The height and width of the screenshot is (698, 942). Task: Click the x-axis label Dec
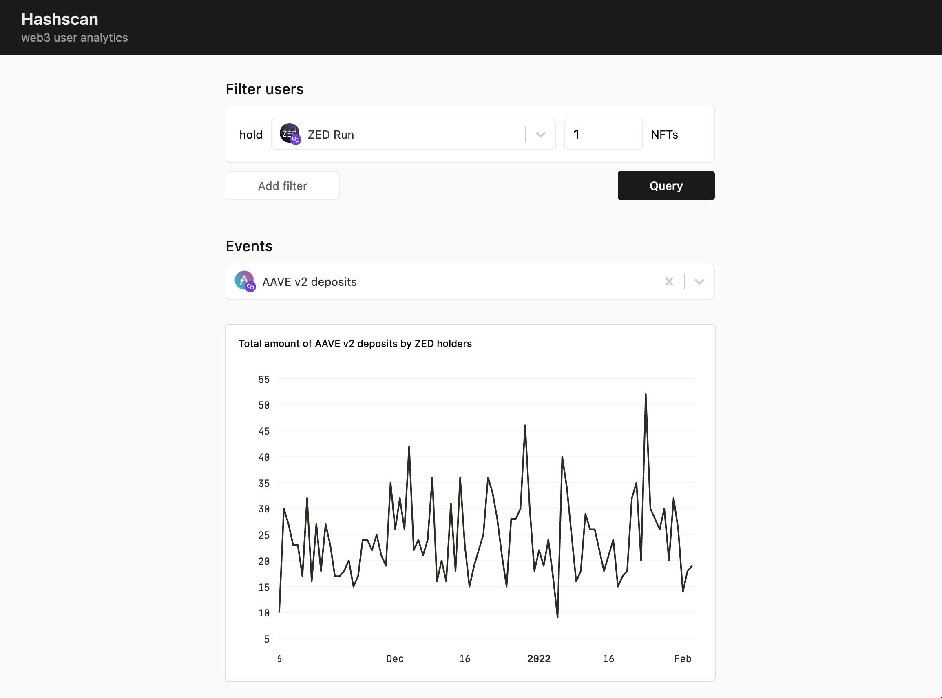(395, 659)
